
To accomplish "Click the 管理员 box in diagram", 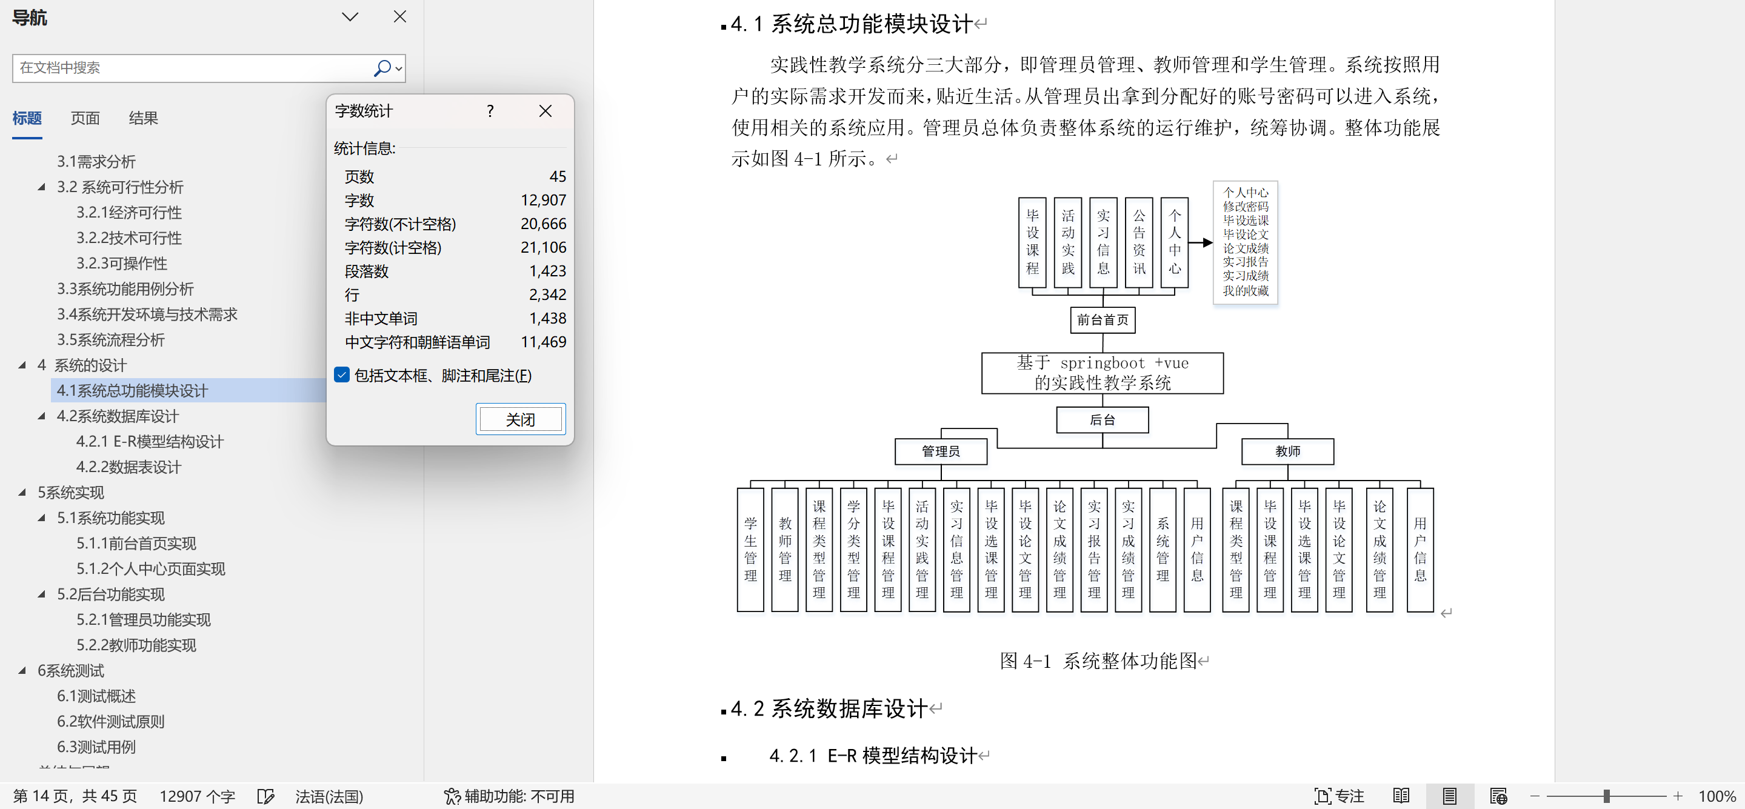I will point(941,451).
